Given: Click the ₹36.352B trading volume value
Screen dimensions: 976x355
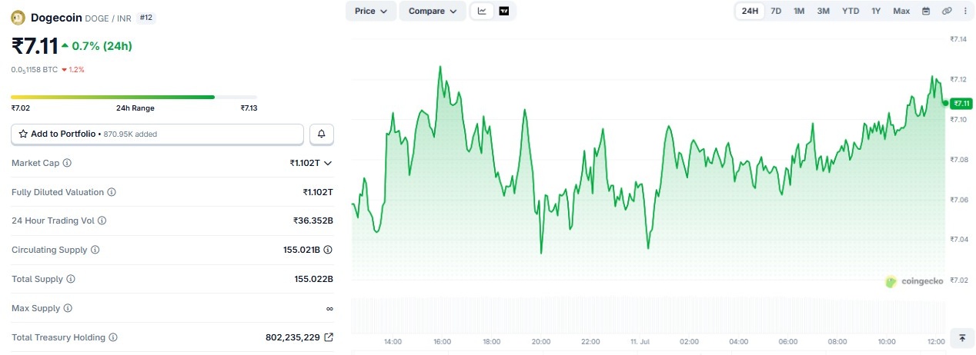Looking at the screenshot, I should coord(313,221).
